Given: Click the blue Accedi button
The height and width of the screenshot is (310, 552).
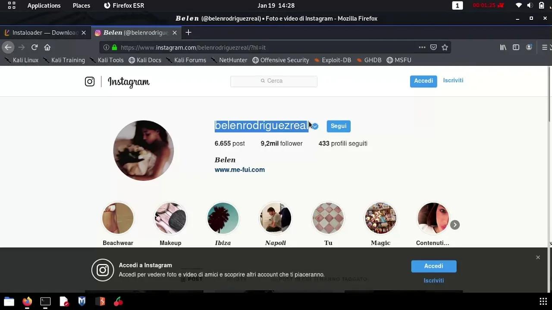Looking at the screenshot, I should pos(423,81).
